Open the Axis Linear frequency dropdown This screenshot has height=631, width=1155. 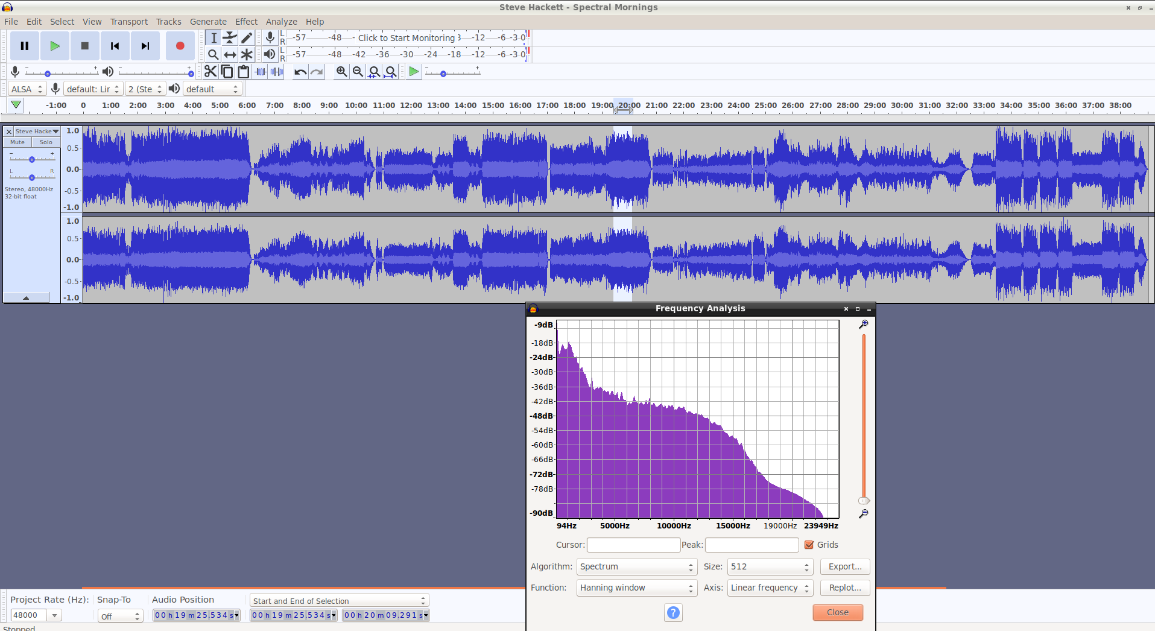[770, 588]
